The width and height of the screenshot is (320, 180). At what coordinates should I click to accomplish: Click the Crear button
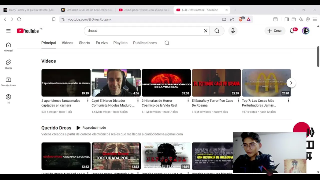(x=274, y=31)
